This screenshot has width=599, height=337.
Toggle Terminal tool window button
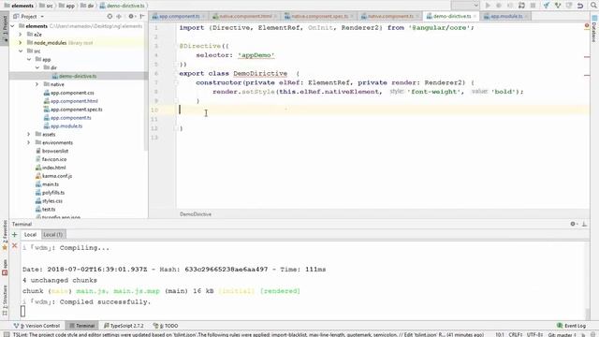click(x=81, y=326)
